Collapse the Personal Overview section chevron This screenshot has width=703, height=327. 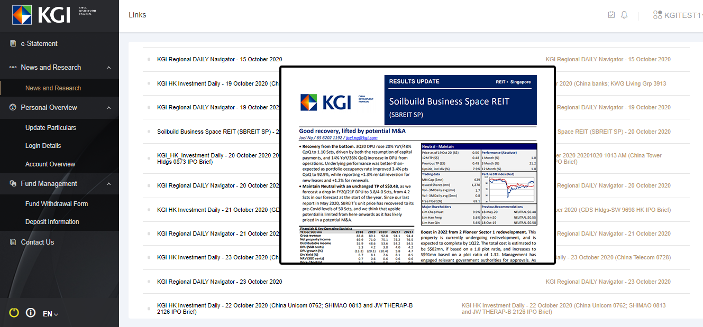[108, 108]
